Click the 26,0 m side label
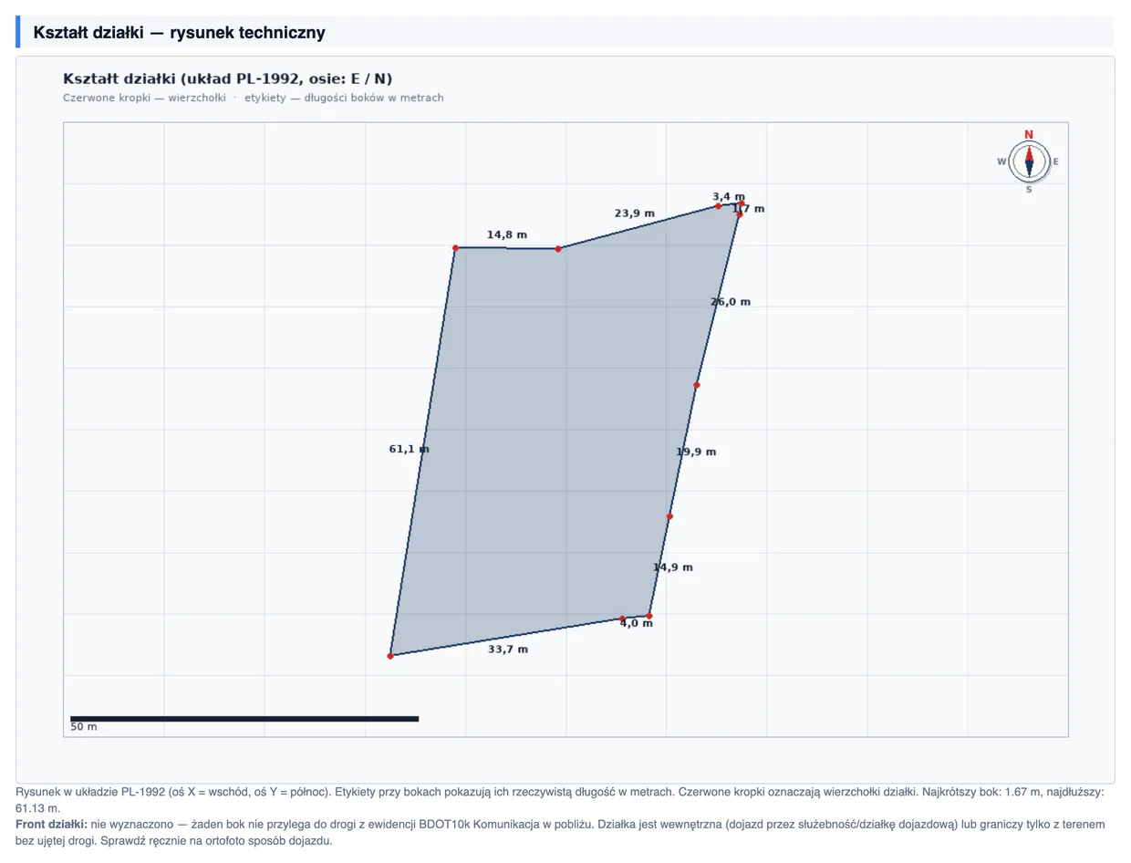This screenshot has width=1131, height=863. 731,302
